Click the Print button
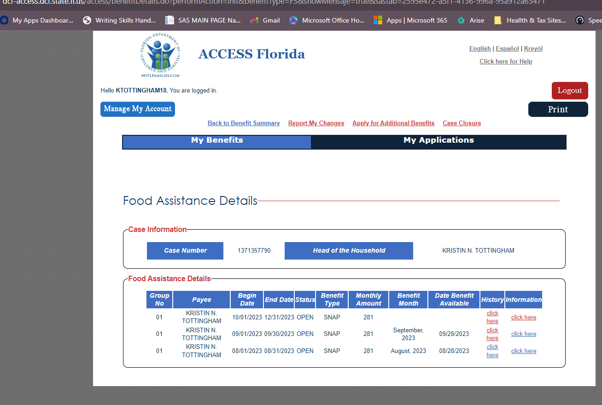 click(x=558, y=109)
